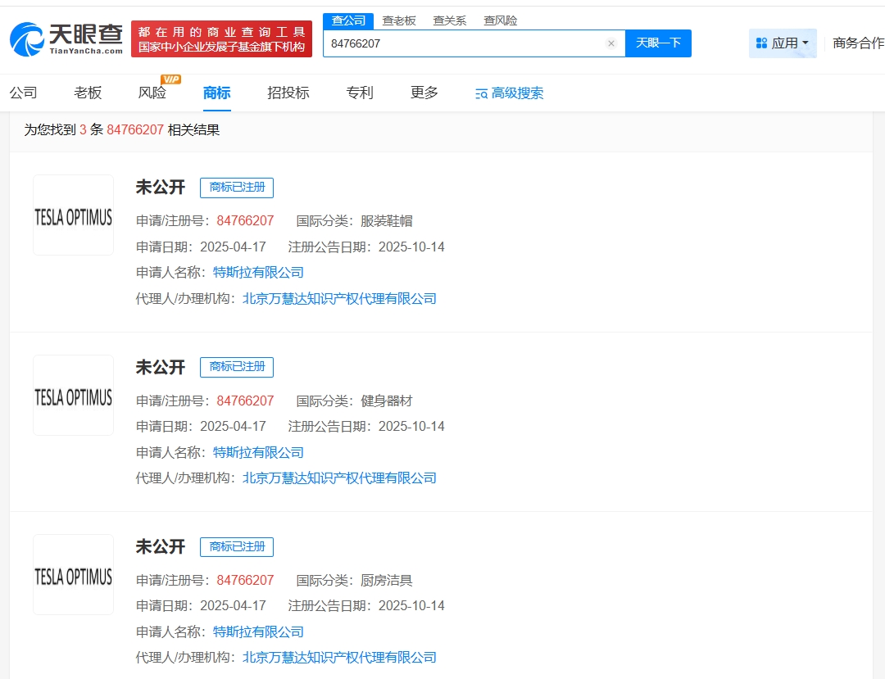Select the 专利 navigation tab
885x679 pixels.
click(x=359, y=93)
